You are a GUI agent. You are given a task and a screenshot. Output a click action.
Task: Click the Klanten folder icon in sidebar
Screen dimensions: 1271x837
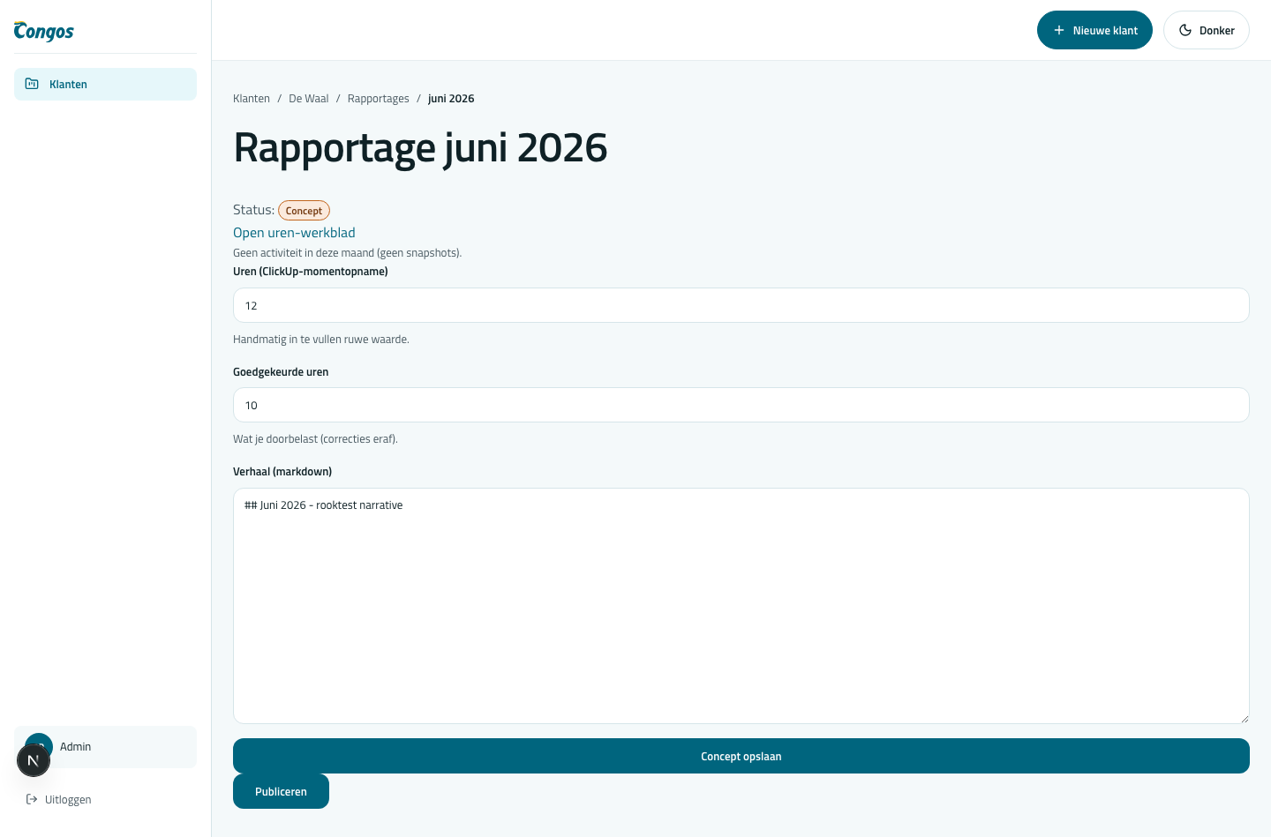coord(32,84)
